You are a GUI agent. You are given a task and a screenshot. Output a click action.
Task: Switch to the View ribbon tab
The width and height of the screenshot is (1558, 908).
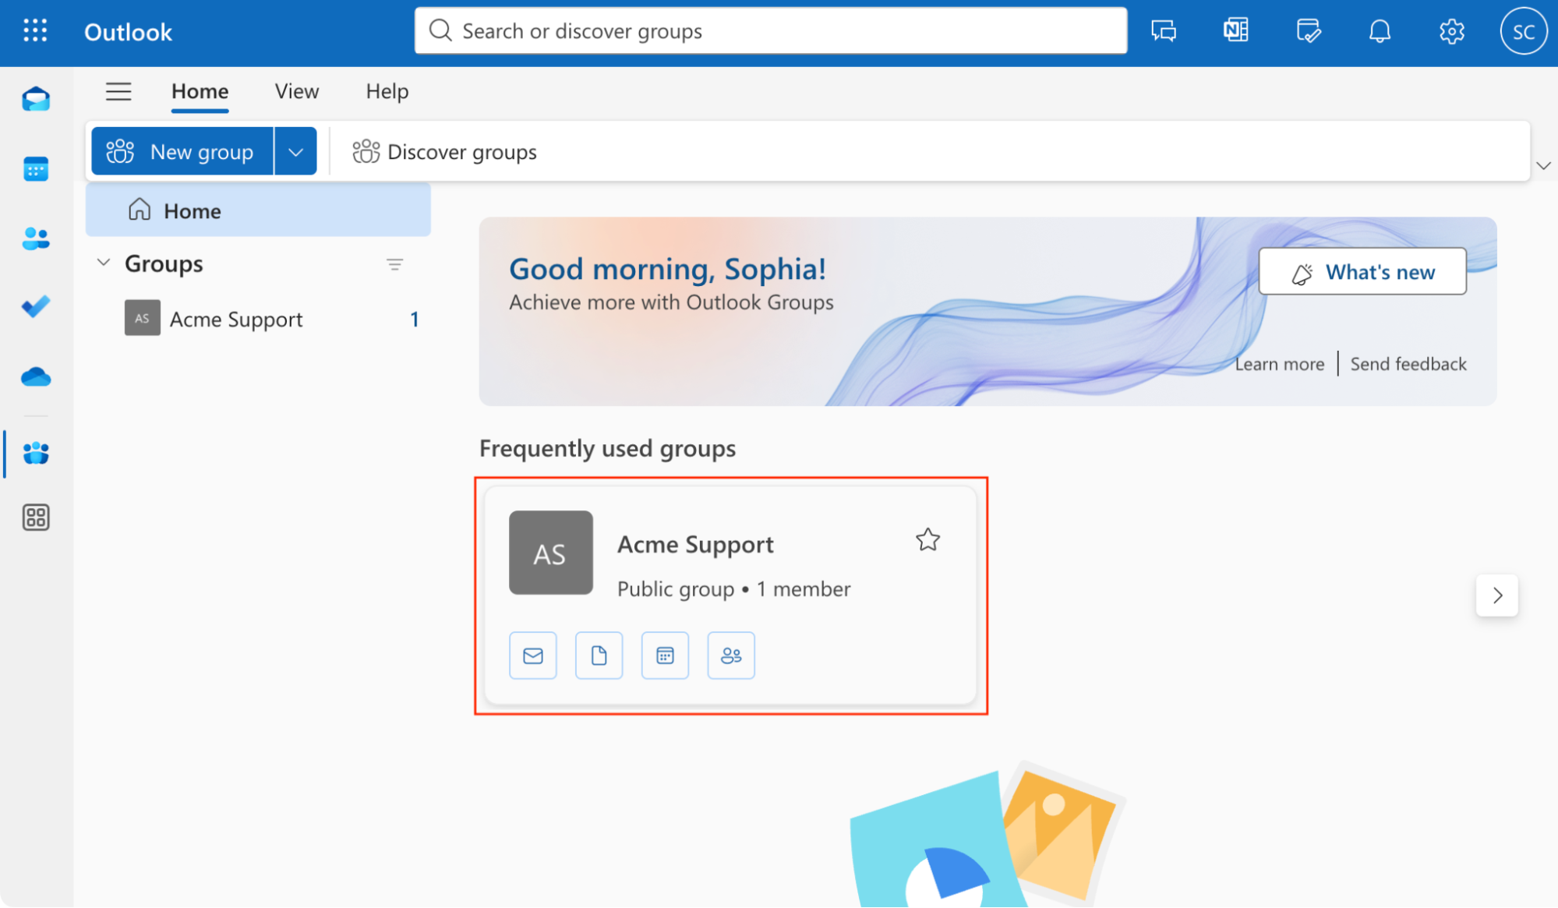coord(297,91)
